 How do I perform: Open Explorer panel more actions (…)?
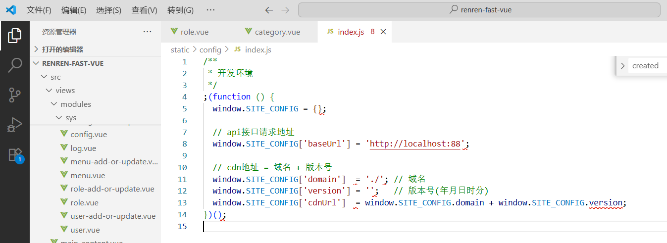(147, 32)
